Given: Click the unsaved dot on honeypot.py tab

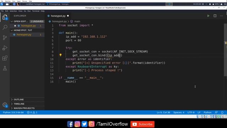Looking at the screenshot, I should 68,16.
